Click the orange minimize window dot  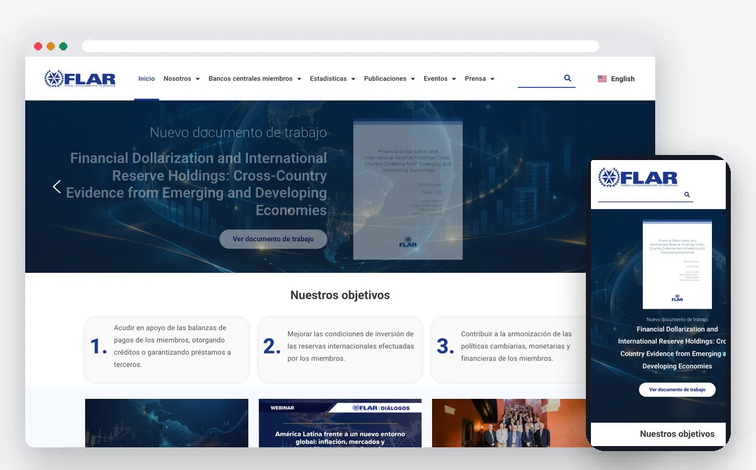click(50, 47)
